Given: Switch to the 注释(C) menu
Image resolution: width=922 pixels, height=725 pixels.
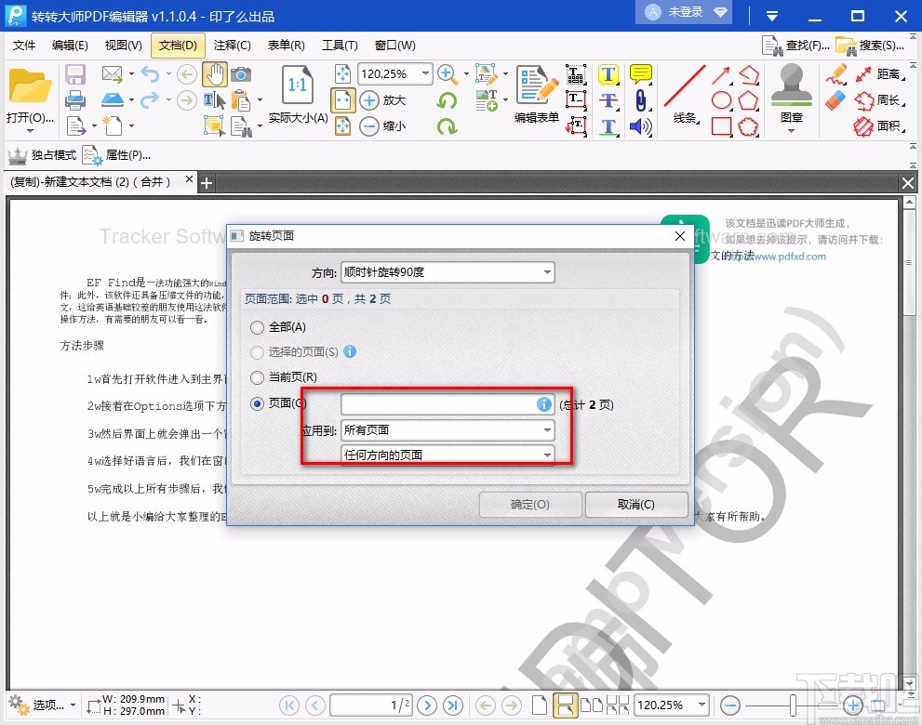Looking at the screenshot, I should click(x=233, y=45).
